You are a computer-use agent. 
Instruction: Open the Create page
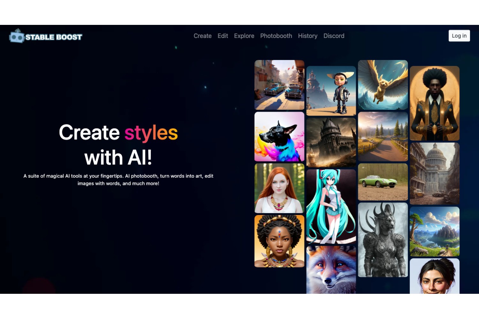[x=202, y=36]
